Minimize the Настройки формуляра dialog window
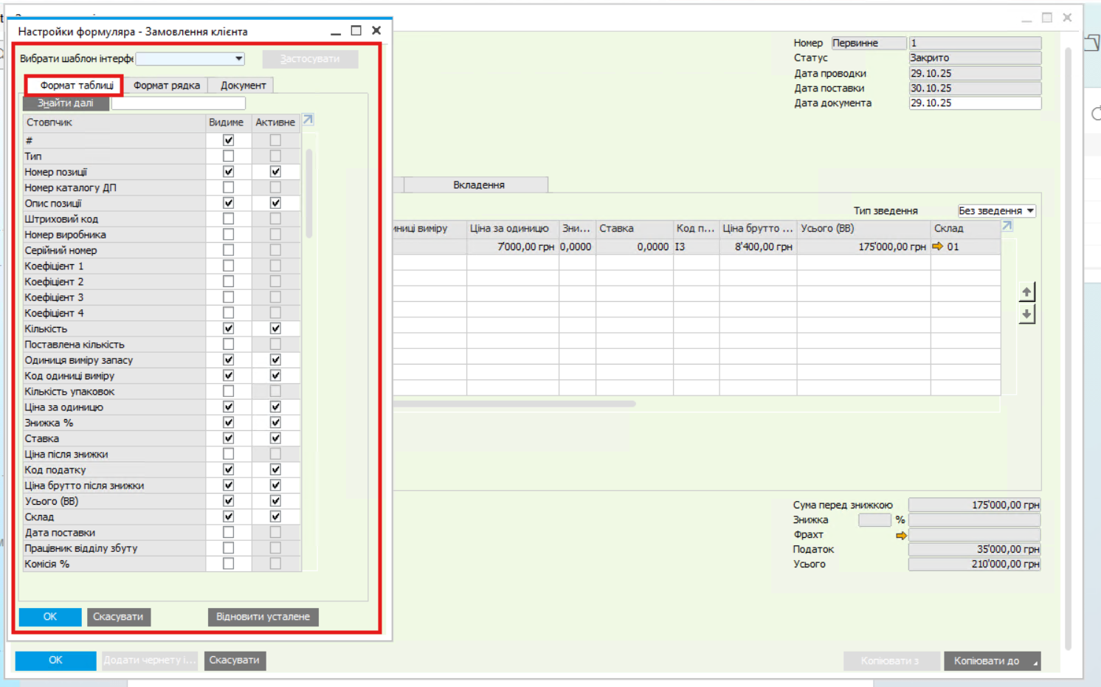Viewport: 1101px width, 687px height. (x=336, y=31)
